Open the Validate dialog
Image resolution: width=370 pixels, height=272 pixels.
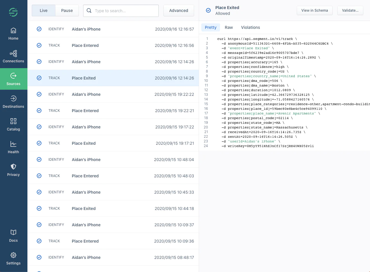tap(350, 10)
